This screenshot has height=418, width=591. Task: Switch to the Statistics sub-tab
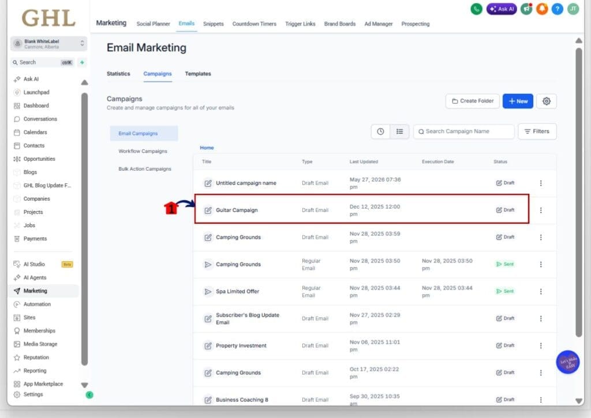click(x=118, y=74)
